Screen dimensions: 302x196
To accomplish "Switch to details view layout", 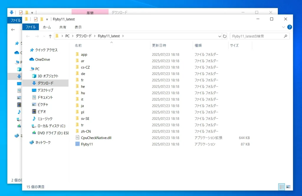I will [282, 187].
